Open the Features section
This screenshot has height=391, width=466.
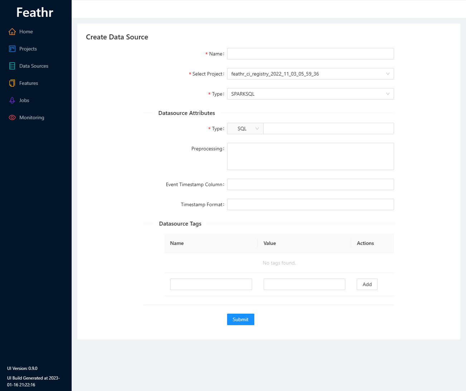(x=36, y=83)
